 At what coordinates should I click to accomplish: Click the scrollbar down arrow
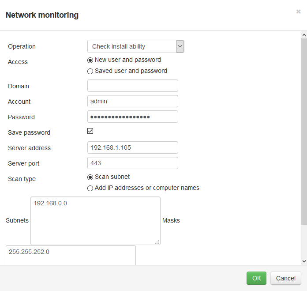click(x=303, y=261)
